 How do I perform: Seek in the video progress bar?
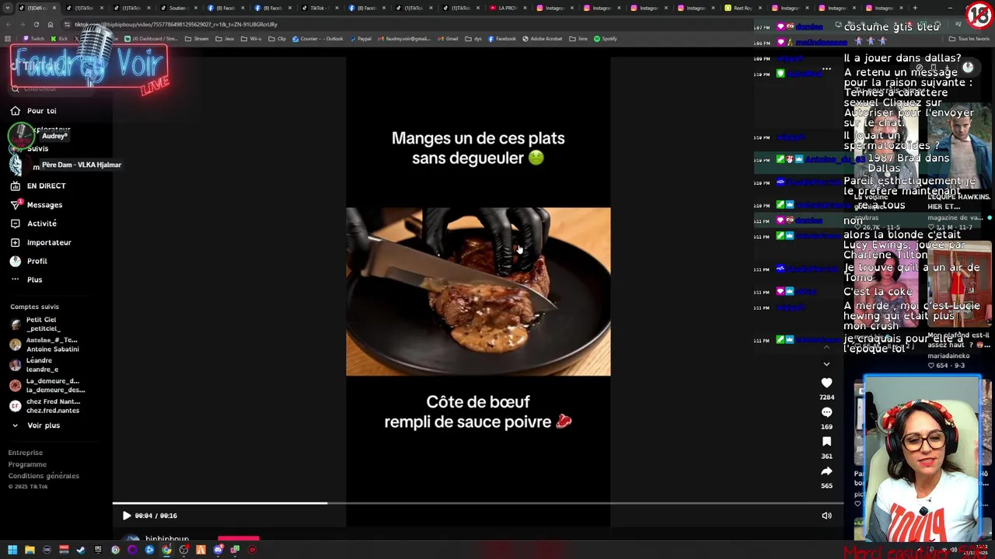(478, 503)
